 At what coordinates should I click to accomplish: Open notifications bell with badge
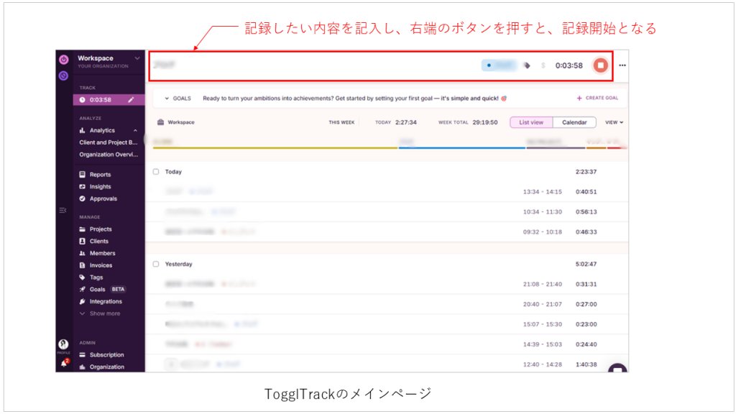click(x=64, y=363)
